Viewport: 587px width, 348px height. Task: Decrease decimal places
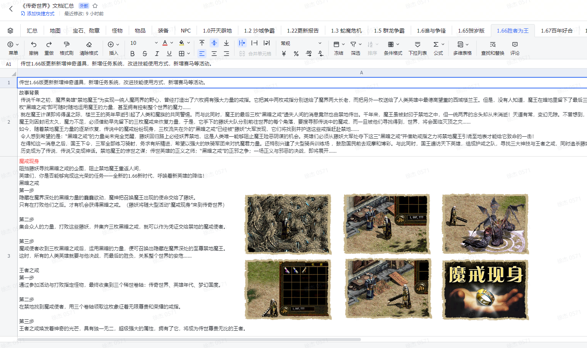pos(321,54)
